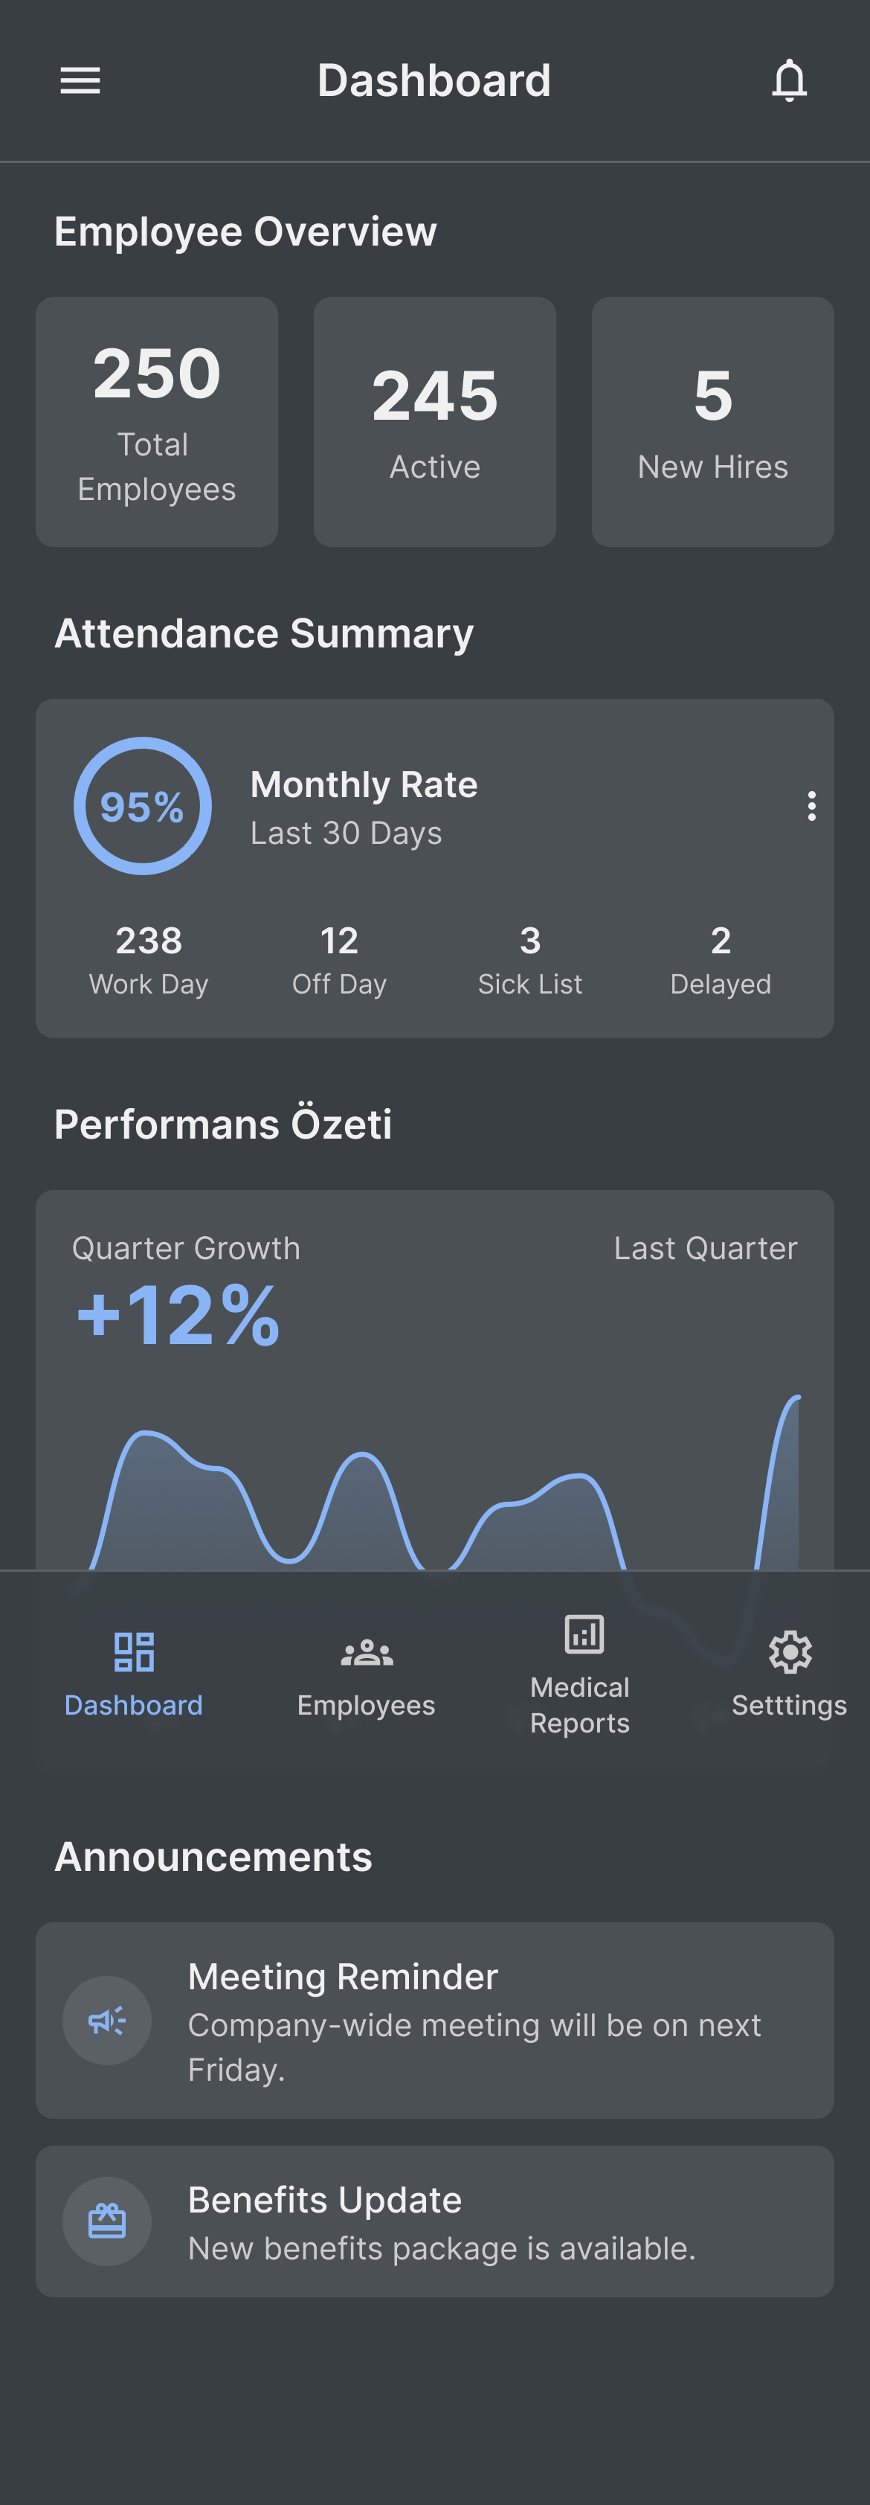Tap the Settings gear icon
The image size is (870, 2505).
789,1651
